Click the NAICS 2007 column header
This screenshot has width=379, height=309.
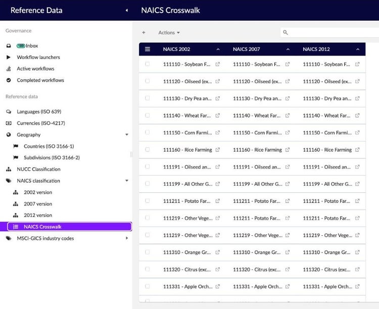coord(246,49)
